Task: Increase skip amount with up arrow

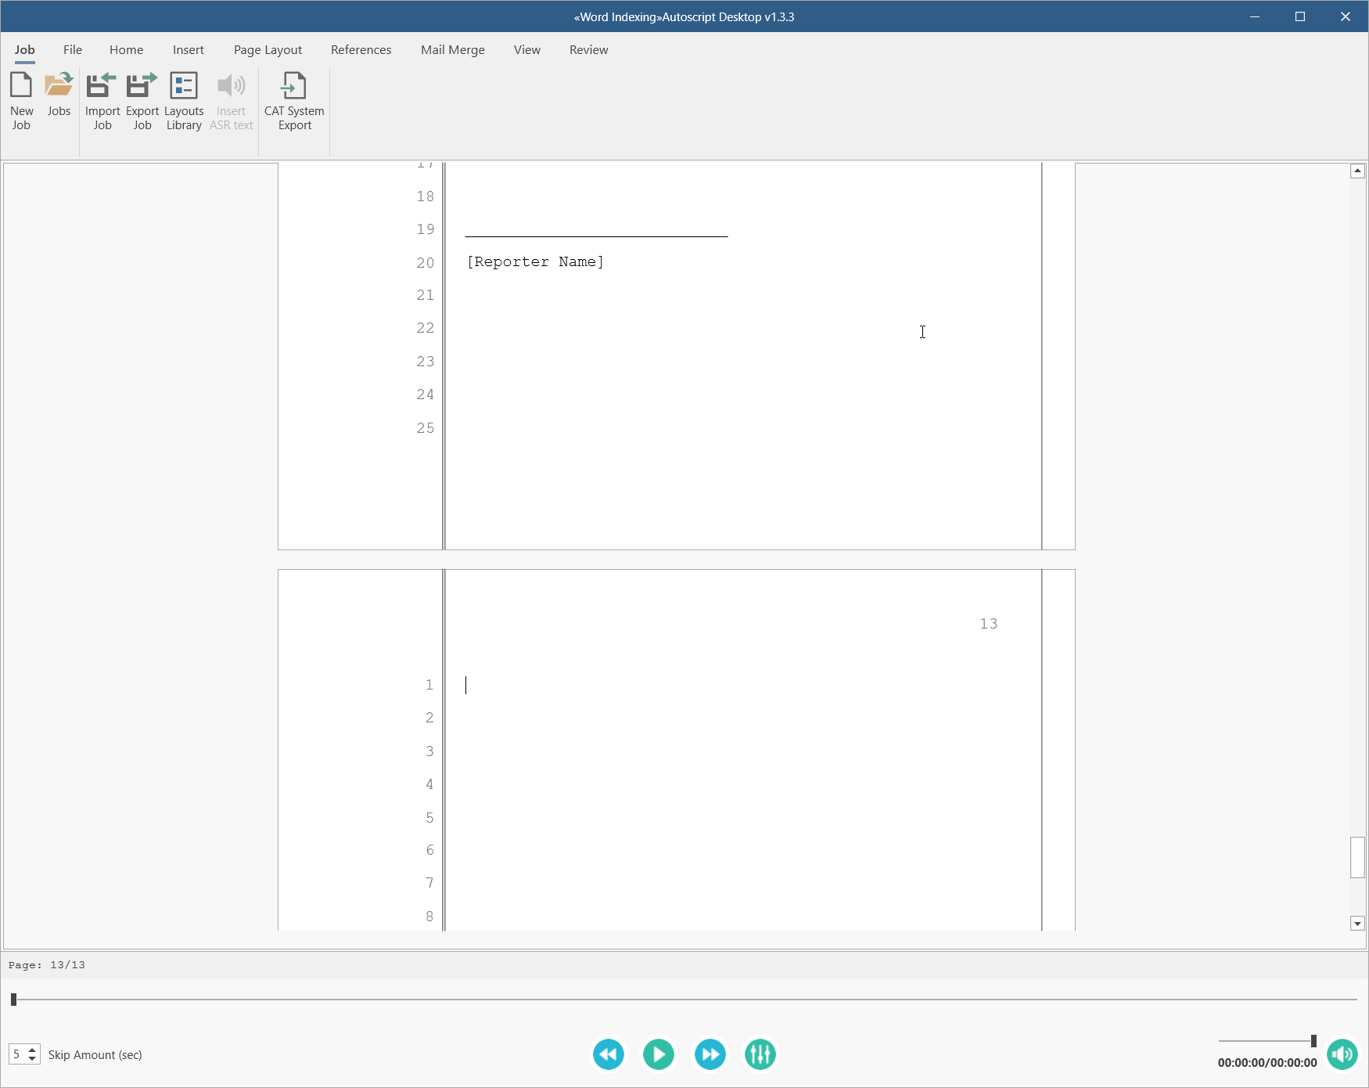Action: 32,1050
